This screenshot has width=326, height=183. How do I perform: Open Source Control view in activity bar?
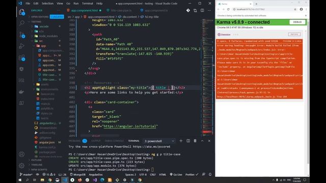coord(21,35)
